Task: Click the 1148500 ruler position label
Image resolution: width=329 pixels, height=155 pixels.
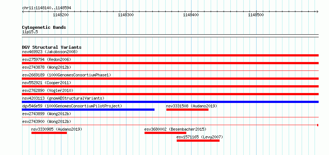Action: point(256,15)
